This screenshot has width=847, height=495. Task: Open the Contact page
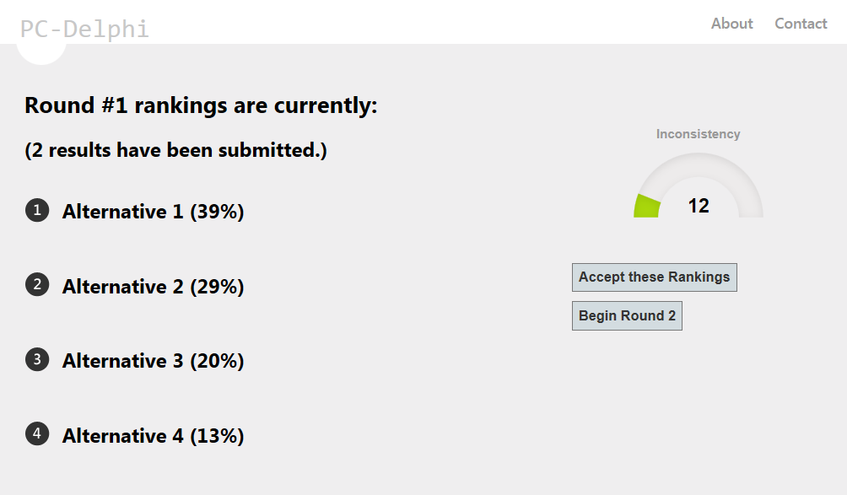click(801, 24)
